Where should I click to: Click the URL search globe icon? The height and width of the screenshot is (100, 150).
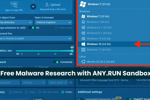14,5
